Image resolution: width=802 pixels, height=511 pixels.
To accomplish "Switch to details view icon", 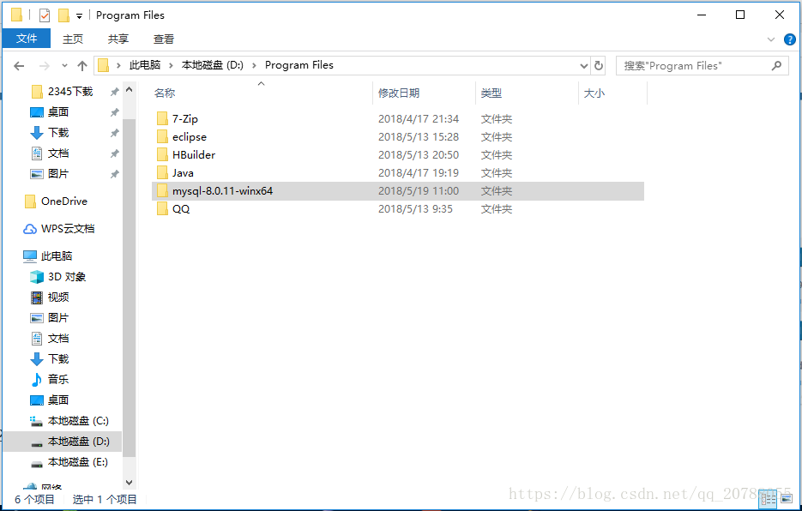I will (x=769, y=499).
